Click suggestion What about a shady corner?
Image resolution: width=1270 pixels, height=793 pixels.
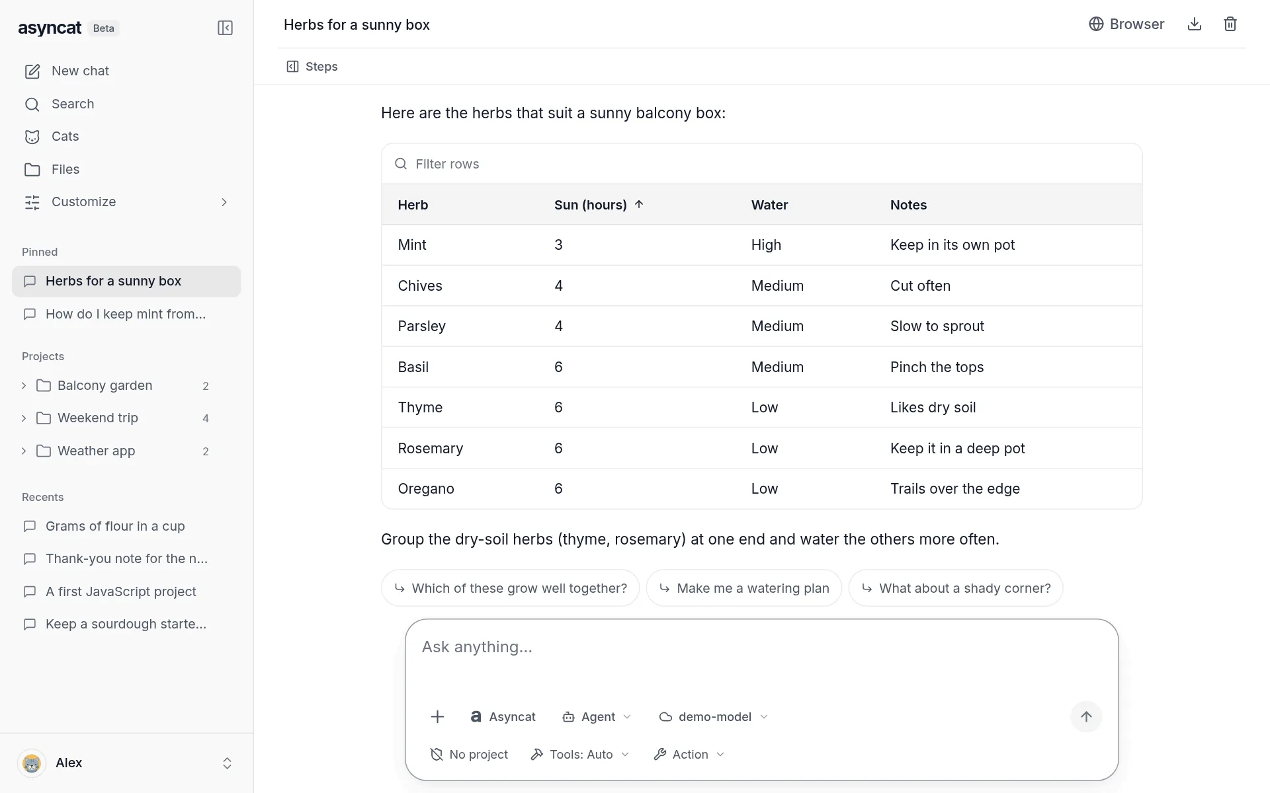tap(955, 588)
